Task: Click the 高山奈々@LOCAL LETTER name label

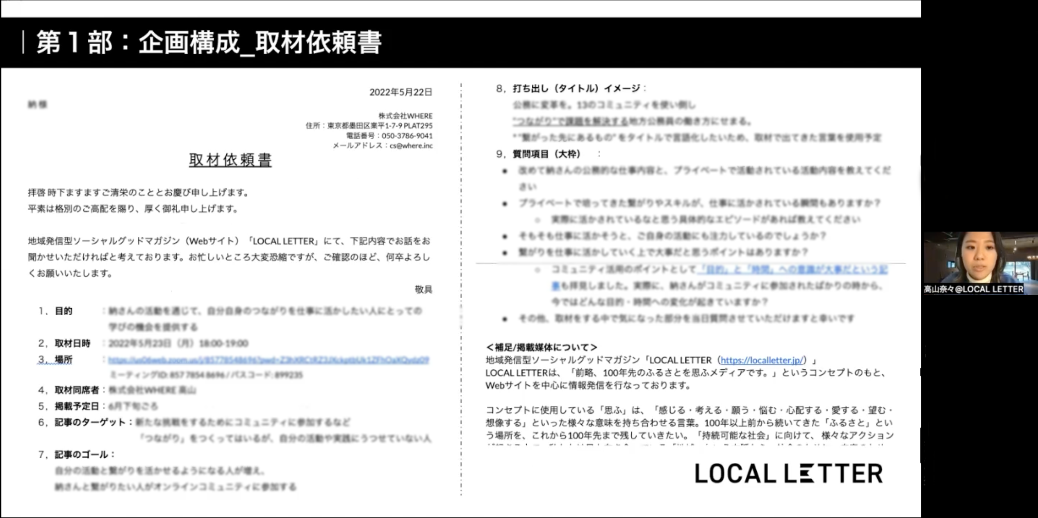Action: [x=973, y=289]
